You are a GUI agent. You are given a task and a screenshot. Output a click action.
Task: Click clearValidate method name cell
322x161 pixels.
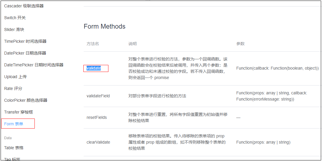tap(98, 142)
